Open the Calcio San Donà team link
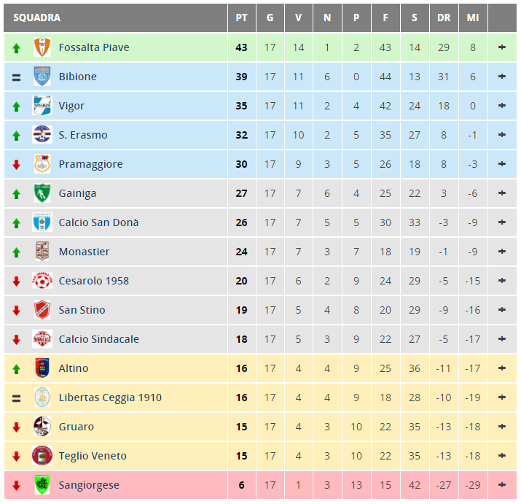This screenshot has height=504, width=521. [x=98, y=222]
